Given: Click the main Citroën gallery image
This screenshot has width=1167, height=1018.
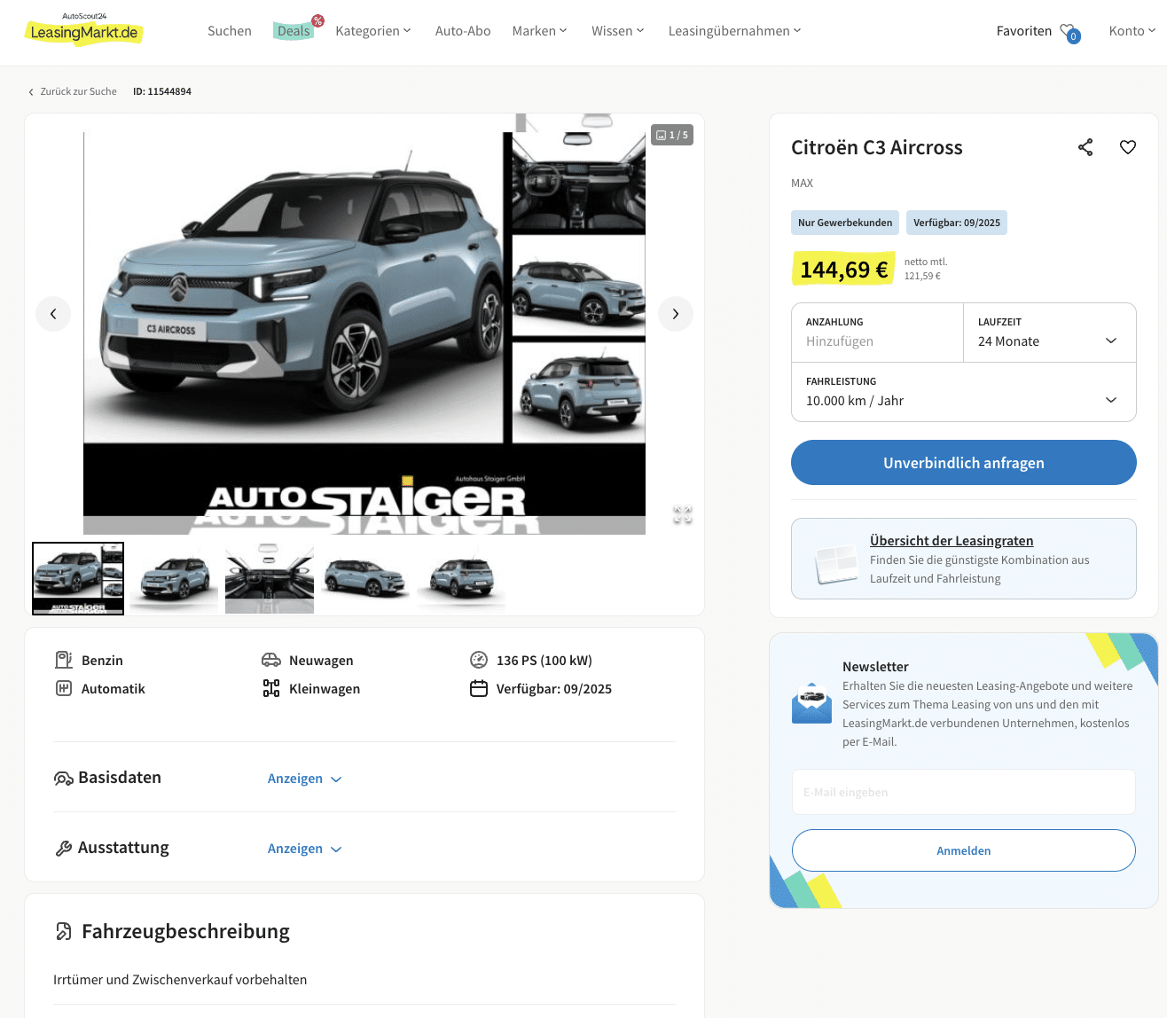Looking at the screenshot, I should click(x=364, y=324).
